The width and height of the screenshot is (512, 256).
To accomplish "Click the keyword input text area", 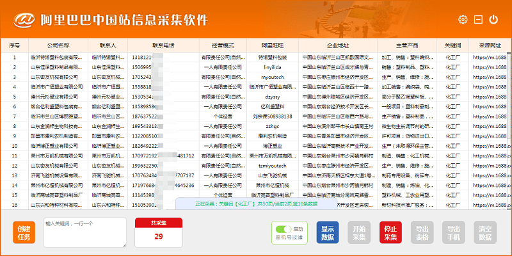I will coord(85,232).
